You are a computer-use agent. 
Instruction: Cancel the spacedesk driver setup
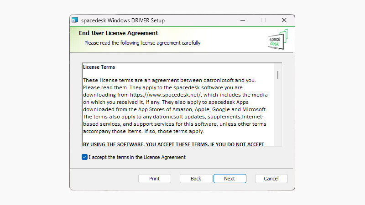point(271,179)
